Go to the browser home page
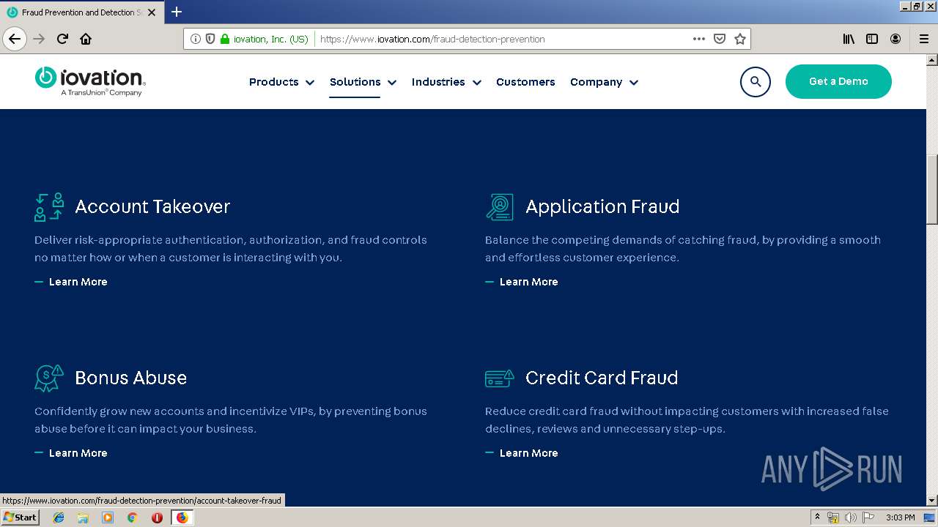Screen dimensions: 938x527 86,39
